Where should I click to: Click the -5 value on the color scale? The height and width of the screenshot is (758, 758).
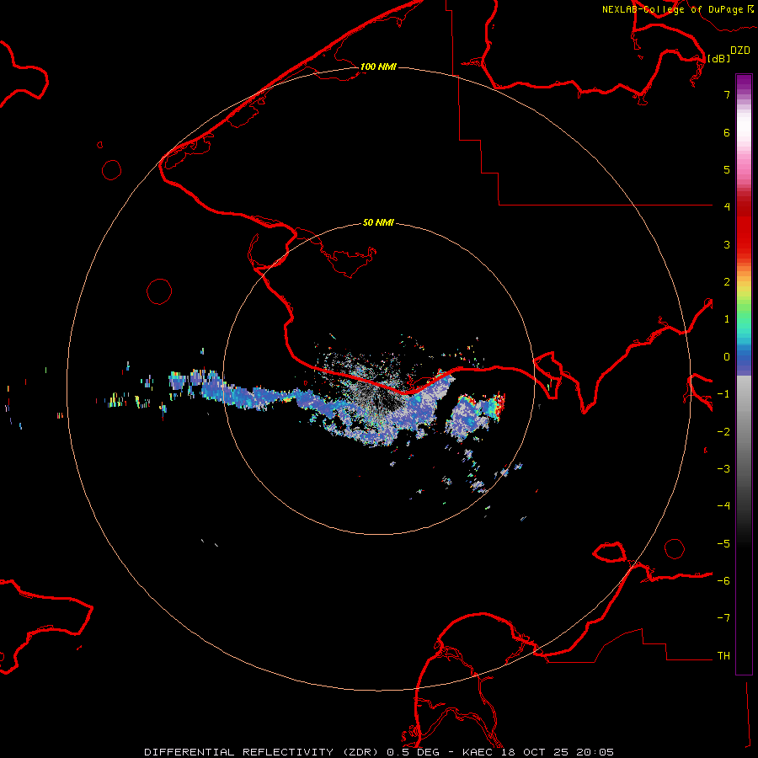point(723,544)
